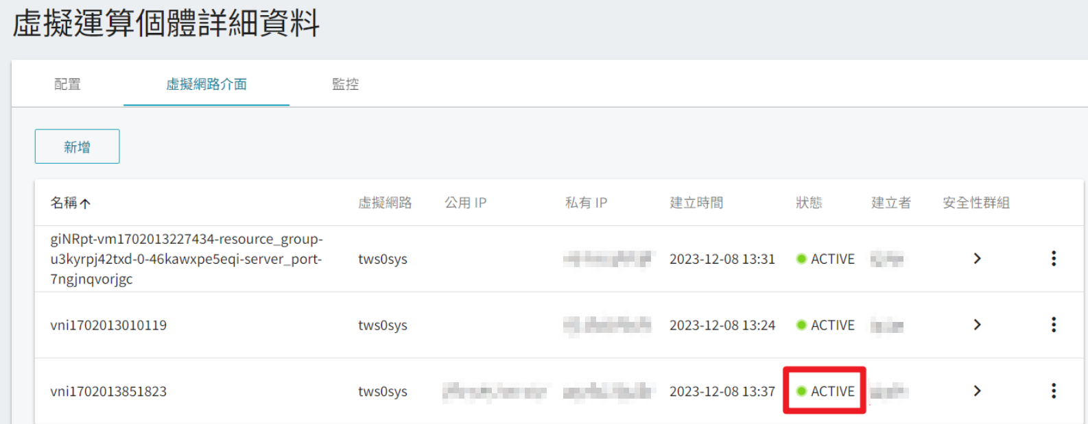The height and width of the screenshot is (424, 1088).
Task: Open three-dot menu for vni1702013851823 row
Action: tap(1054, 391)
